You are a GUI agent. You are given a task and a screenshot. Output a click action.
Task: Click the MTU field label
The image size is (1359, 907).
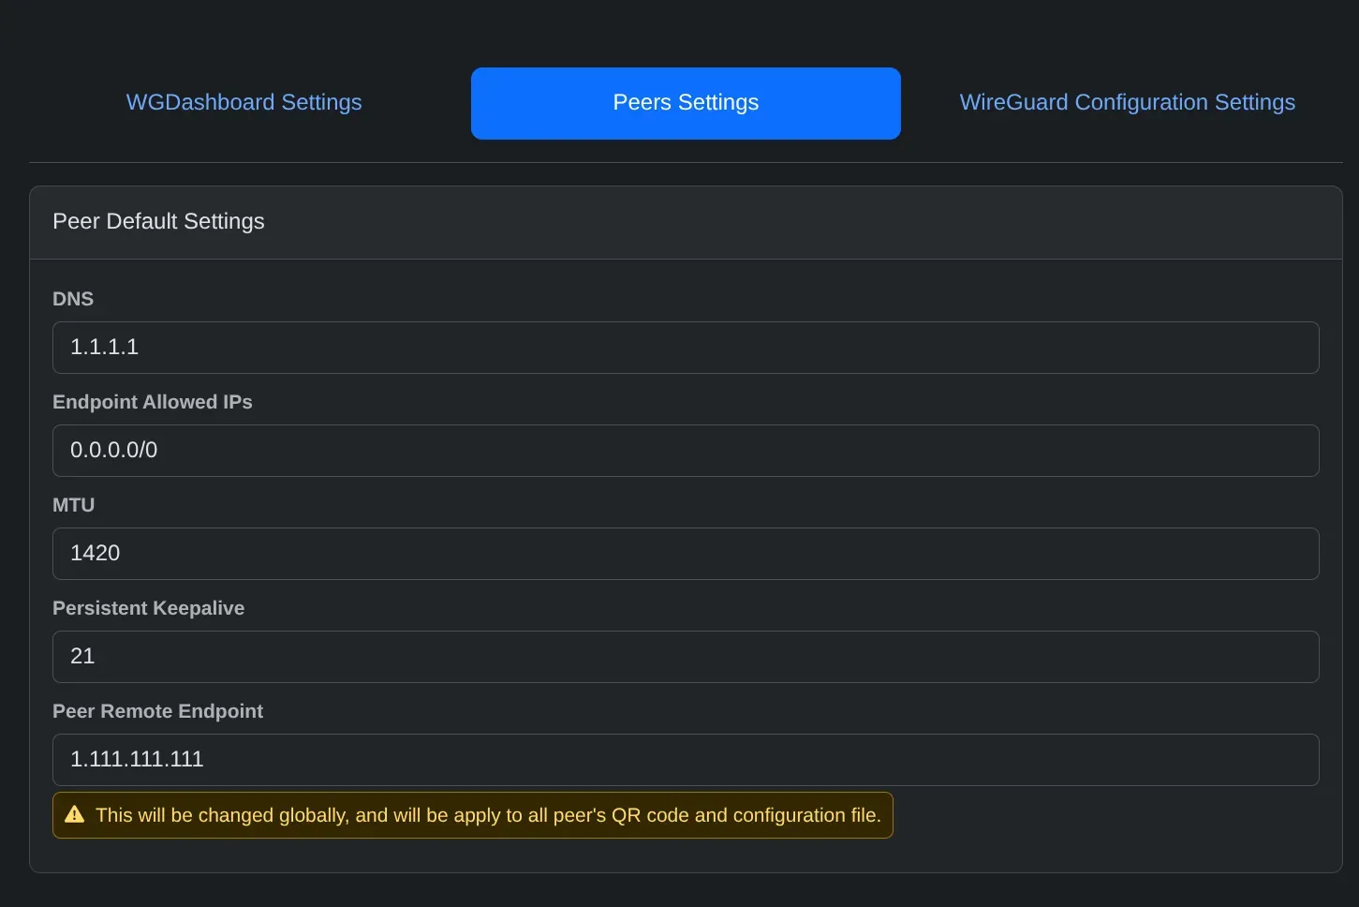pos(74,505)
